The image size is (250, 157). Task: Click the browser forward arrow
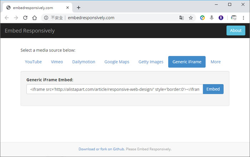click(x=16, y=18)
